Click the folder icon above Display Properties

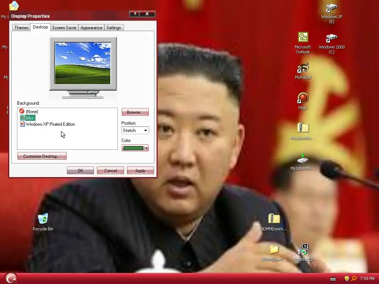[14, 6]
